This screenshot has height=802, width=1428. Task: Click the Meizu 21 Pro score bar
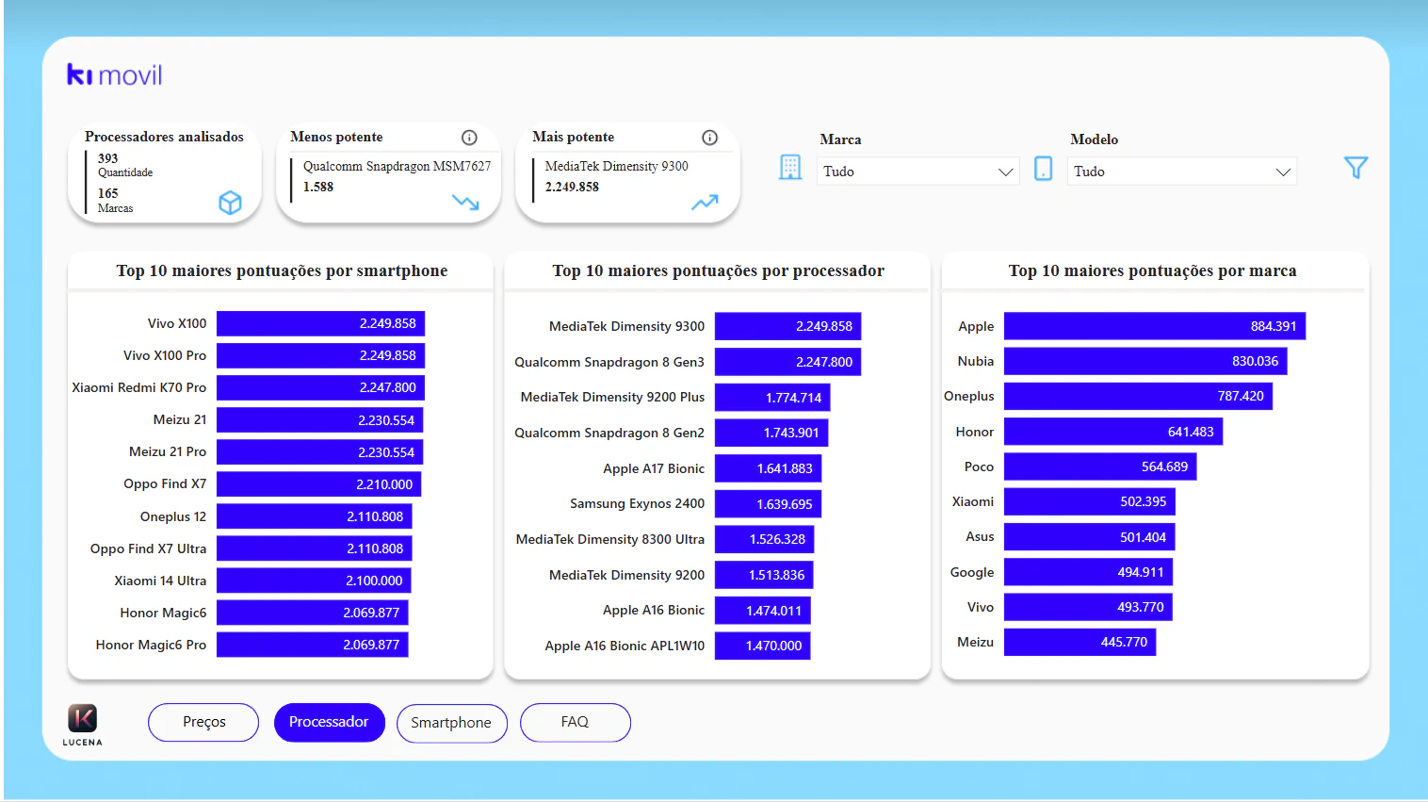(320, 452)
